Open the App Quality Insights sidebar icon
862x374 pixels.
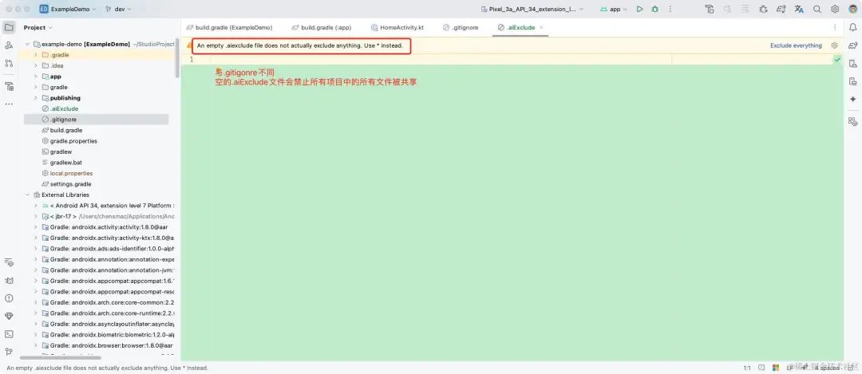coord(9,262)
